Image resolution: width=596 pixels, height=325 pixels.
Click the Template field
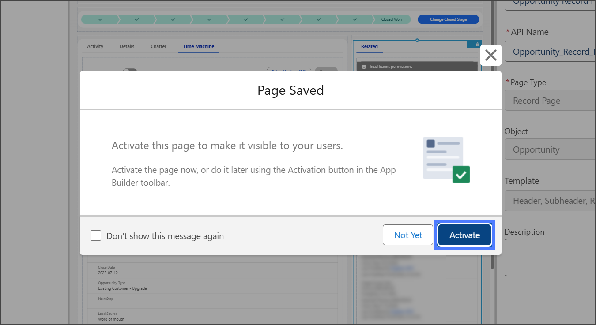[x=550, y=201]
